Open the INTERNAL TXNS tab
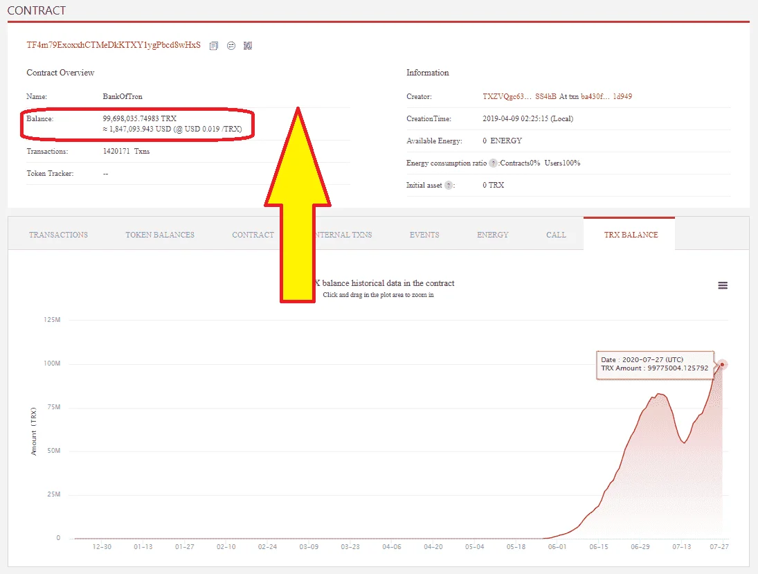The image size is (758, 574). (344, 235)
